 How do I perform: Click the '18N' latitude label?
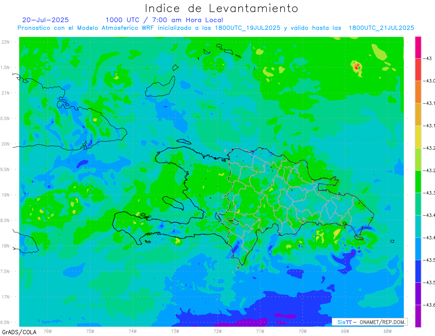coord(6,246)
